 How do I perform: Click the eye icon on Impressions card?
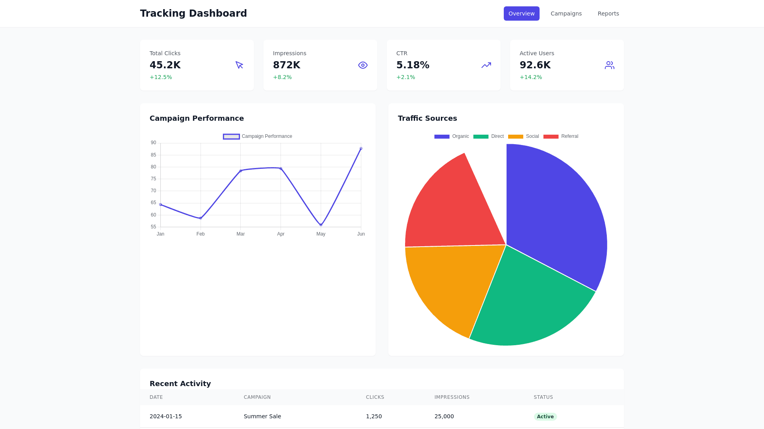pos(363,65)
